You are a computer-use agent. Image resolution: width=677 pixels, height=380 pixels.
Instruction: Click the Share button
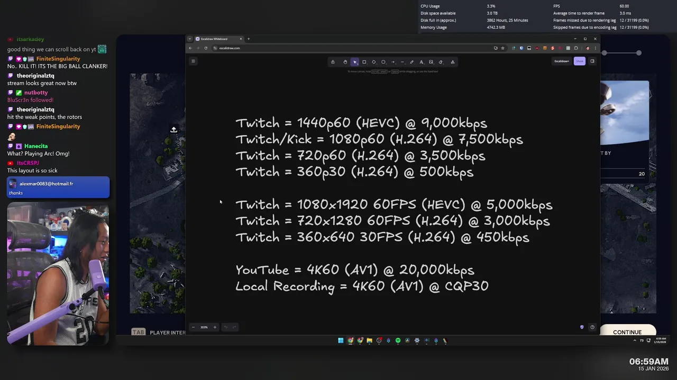click(580, 61)
